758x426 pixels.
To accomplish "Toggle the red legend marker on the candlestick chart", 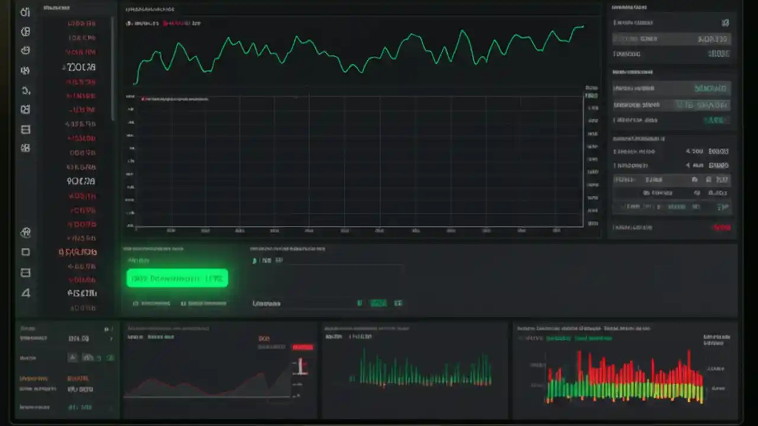I will click(x=142, y=99).
